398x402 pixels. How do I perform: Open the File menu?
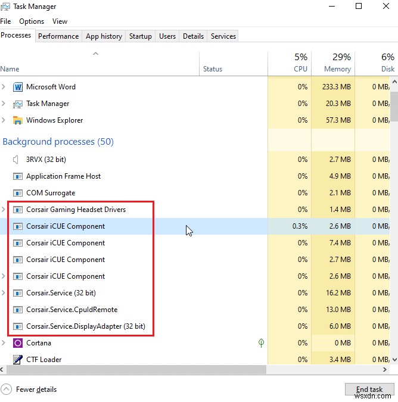[x=5, y=21]
